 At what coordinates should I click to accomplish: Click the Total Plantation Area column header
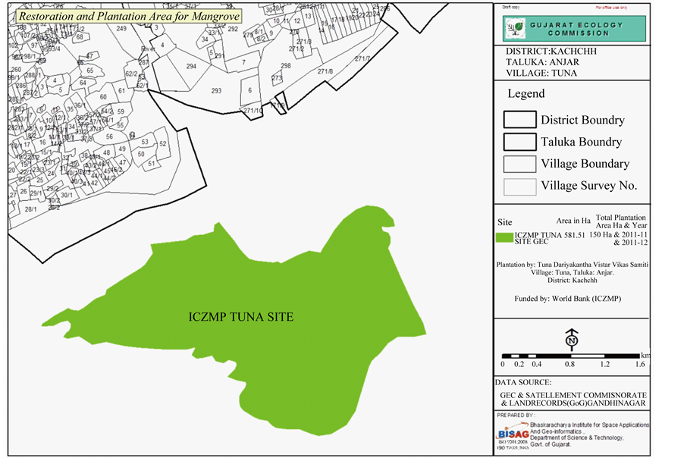click(621, 221)
